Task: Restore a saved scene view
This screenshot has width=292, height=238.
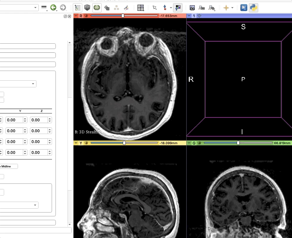Action: click(x=212, y=8)
